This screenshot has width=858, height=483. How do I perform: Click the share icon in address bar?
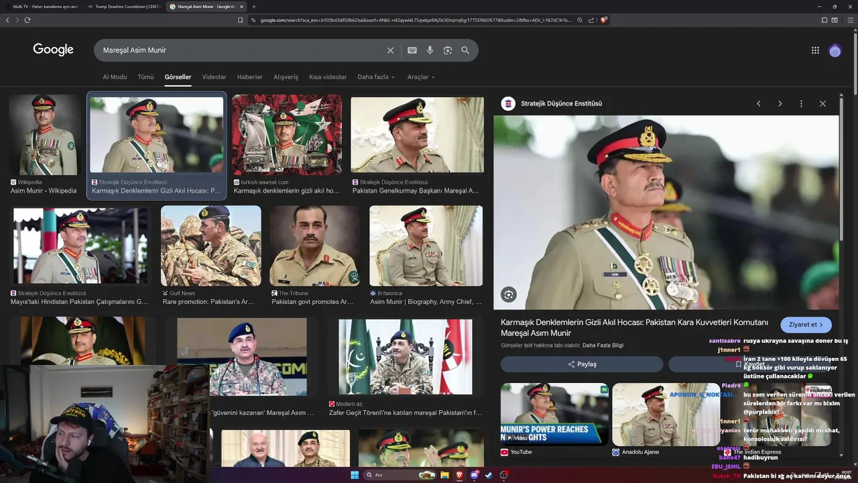click(591, 20)
